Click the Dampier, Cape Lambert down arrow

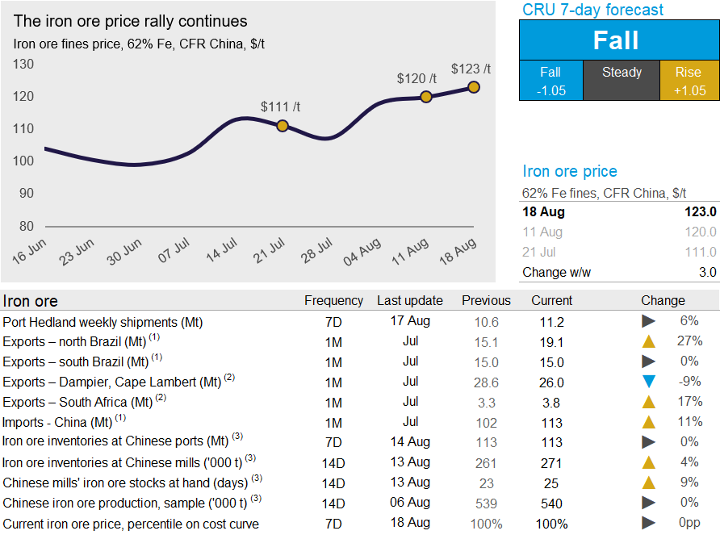[x=648, y=382]
